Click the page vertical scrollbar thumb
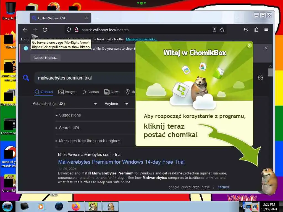 tap(270, 72)
